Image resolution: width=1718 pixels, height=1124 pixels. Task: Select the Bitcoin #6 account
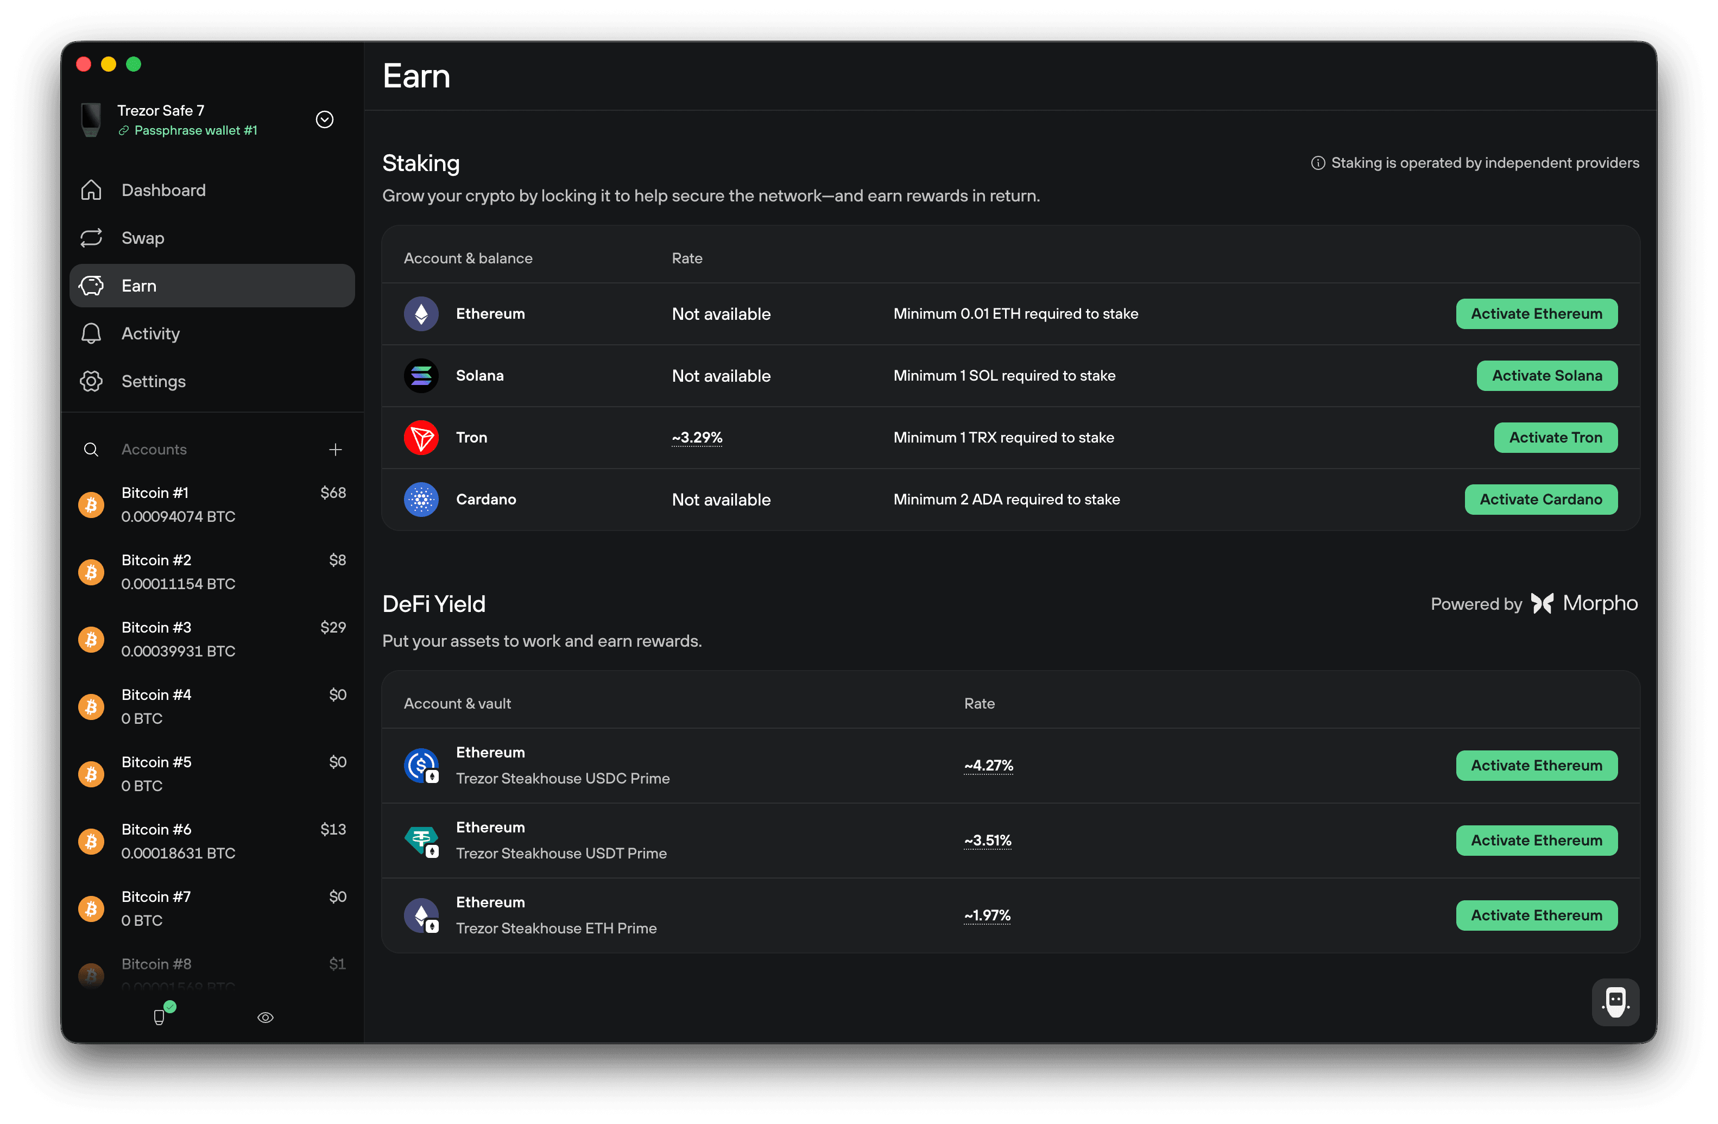(x=212, y=841)
